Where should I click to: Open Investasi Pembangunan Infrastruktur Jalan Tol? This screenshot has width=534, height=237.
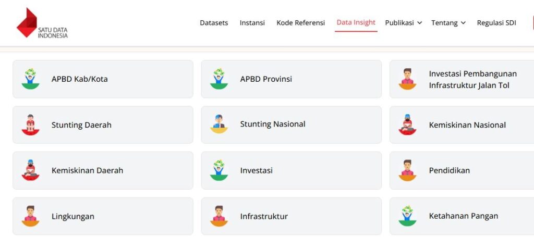472,79
